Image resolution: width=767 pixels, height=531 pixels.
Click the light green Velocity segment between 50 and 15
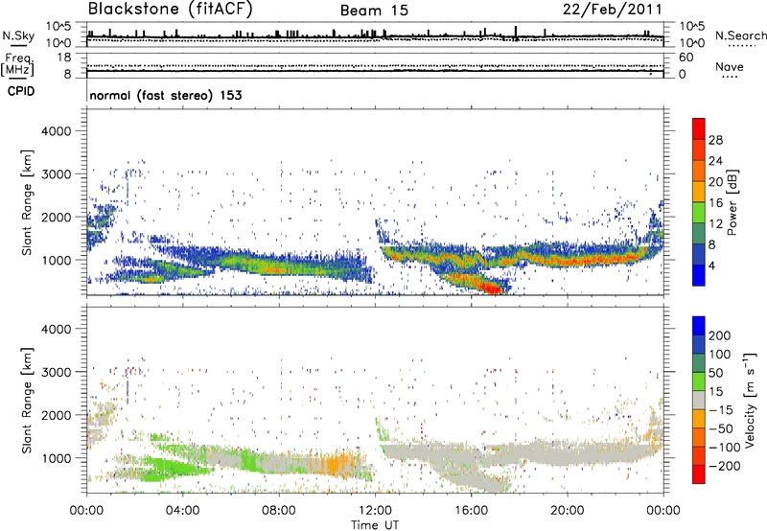pos(699,381)
